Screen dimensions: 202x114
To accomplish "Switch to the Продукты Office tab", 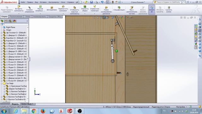I will click(x=55, y=16).
